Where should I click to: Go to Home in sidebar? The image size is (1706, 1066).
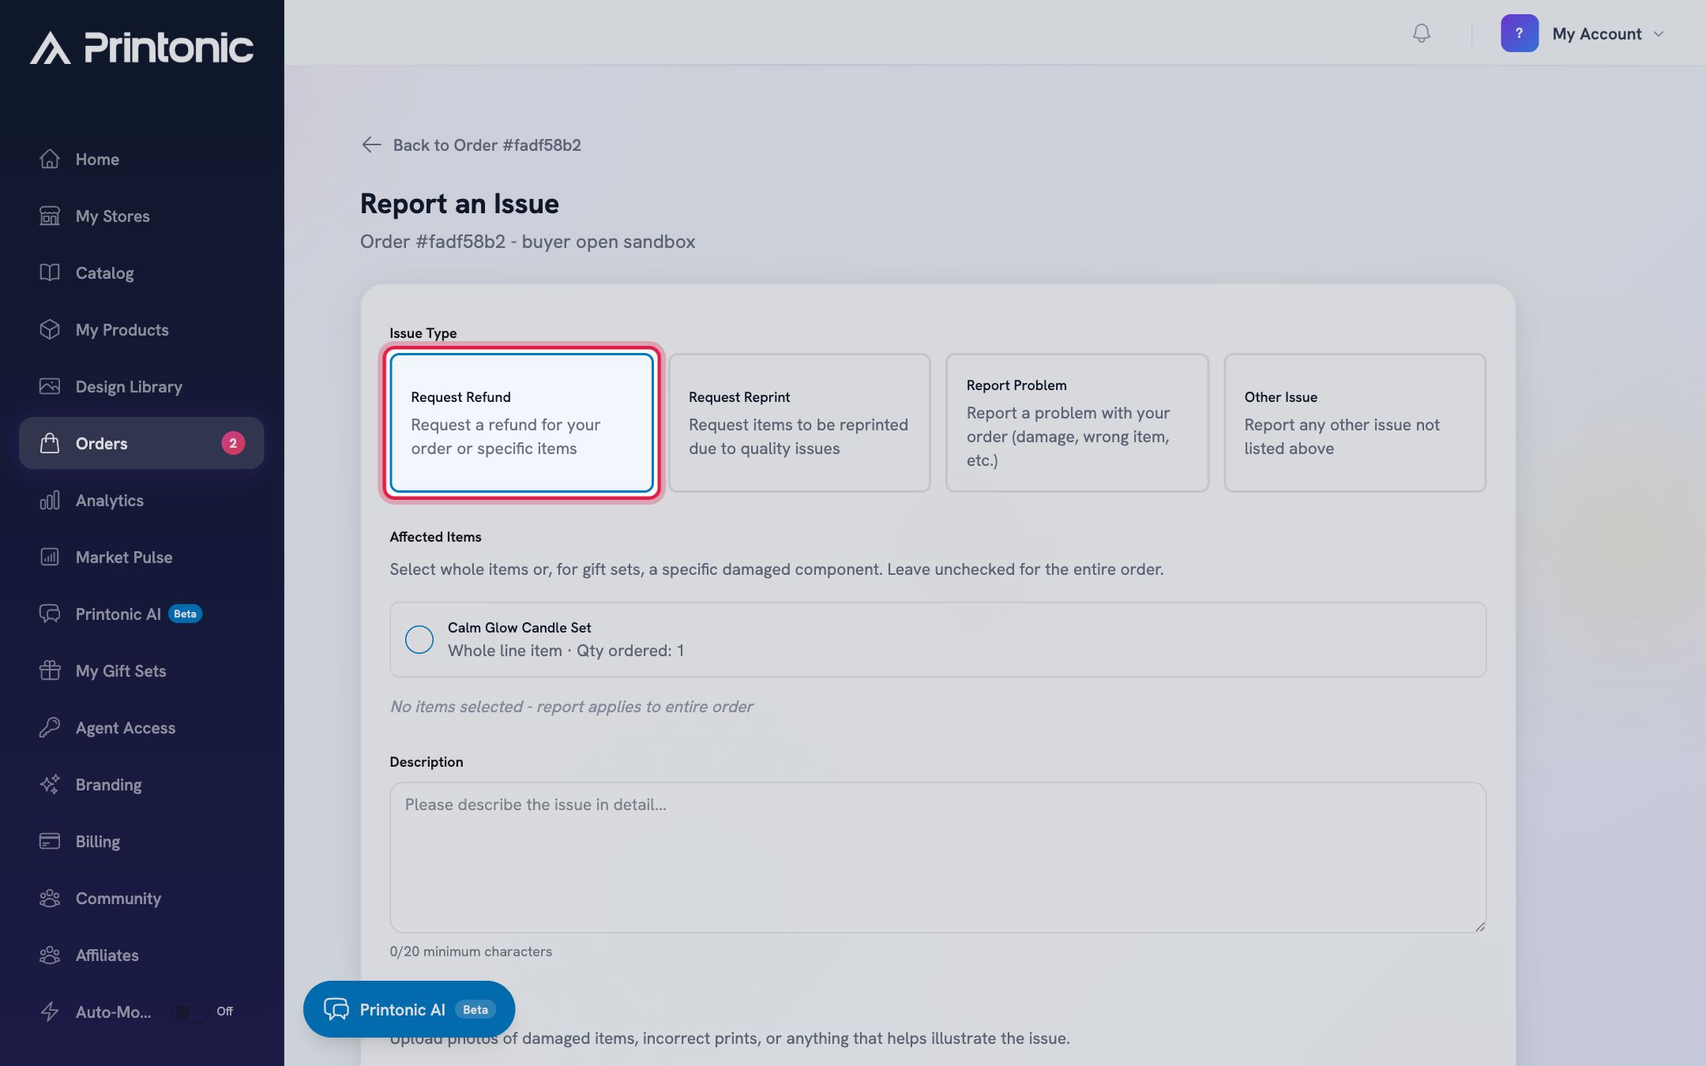tap(141, 159)
